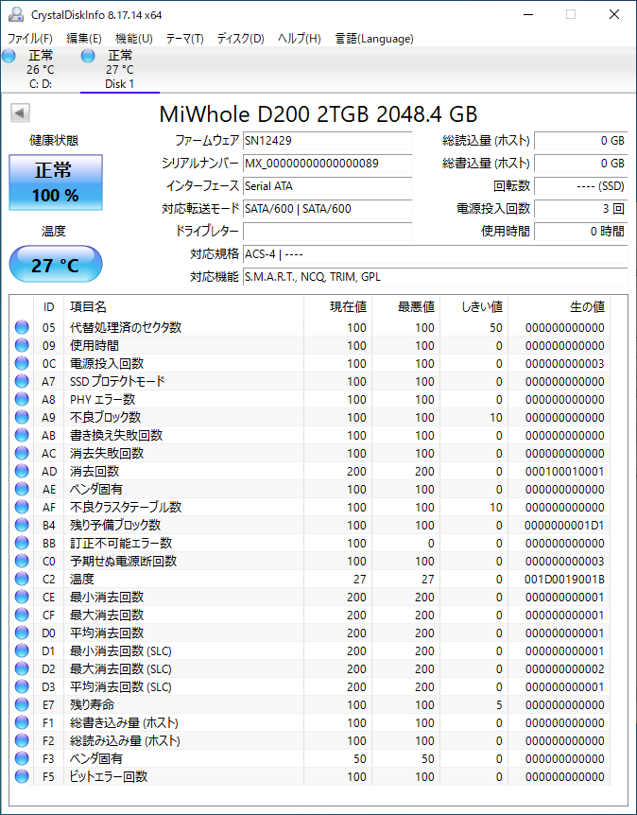
Task: Click the 最悪値 column header
Action: [405, 307]
